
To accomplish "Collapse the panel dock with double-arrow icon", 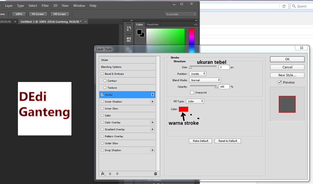I will click(x=131, y=20).
